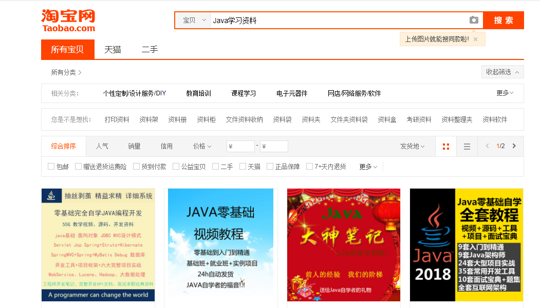Open product Java 2018 全套教程

(x=467, y=245)
